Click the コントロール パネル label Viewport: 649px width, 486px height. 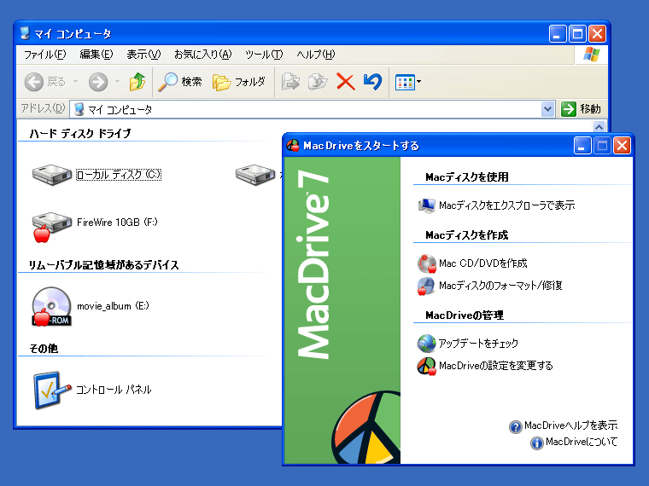114,390
